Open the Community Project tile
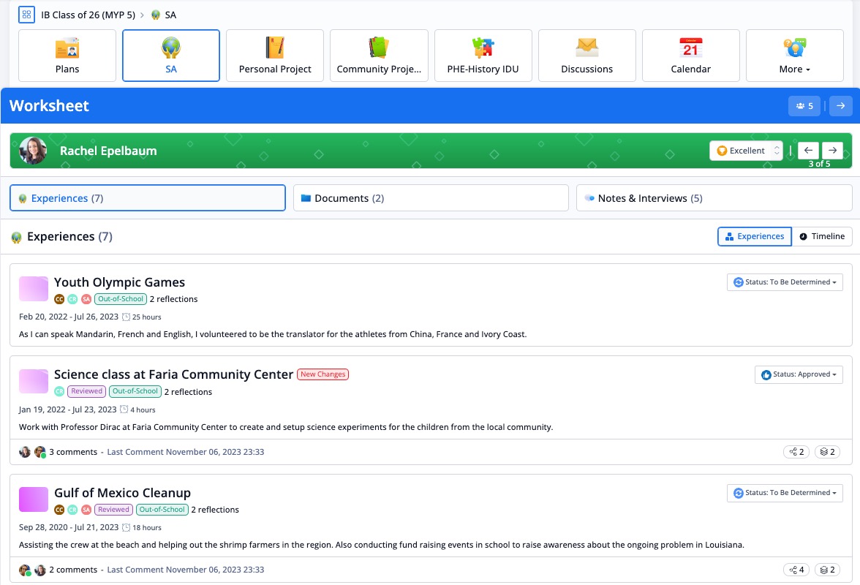 [x=379, y=56]
